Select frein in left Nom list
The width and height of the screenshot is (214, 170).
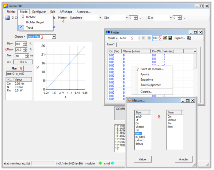point(138,134)
